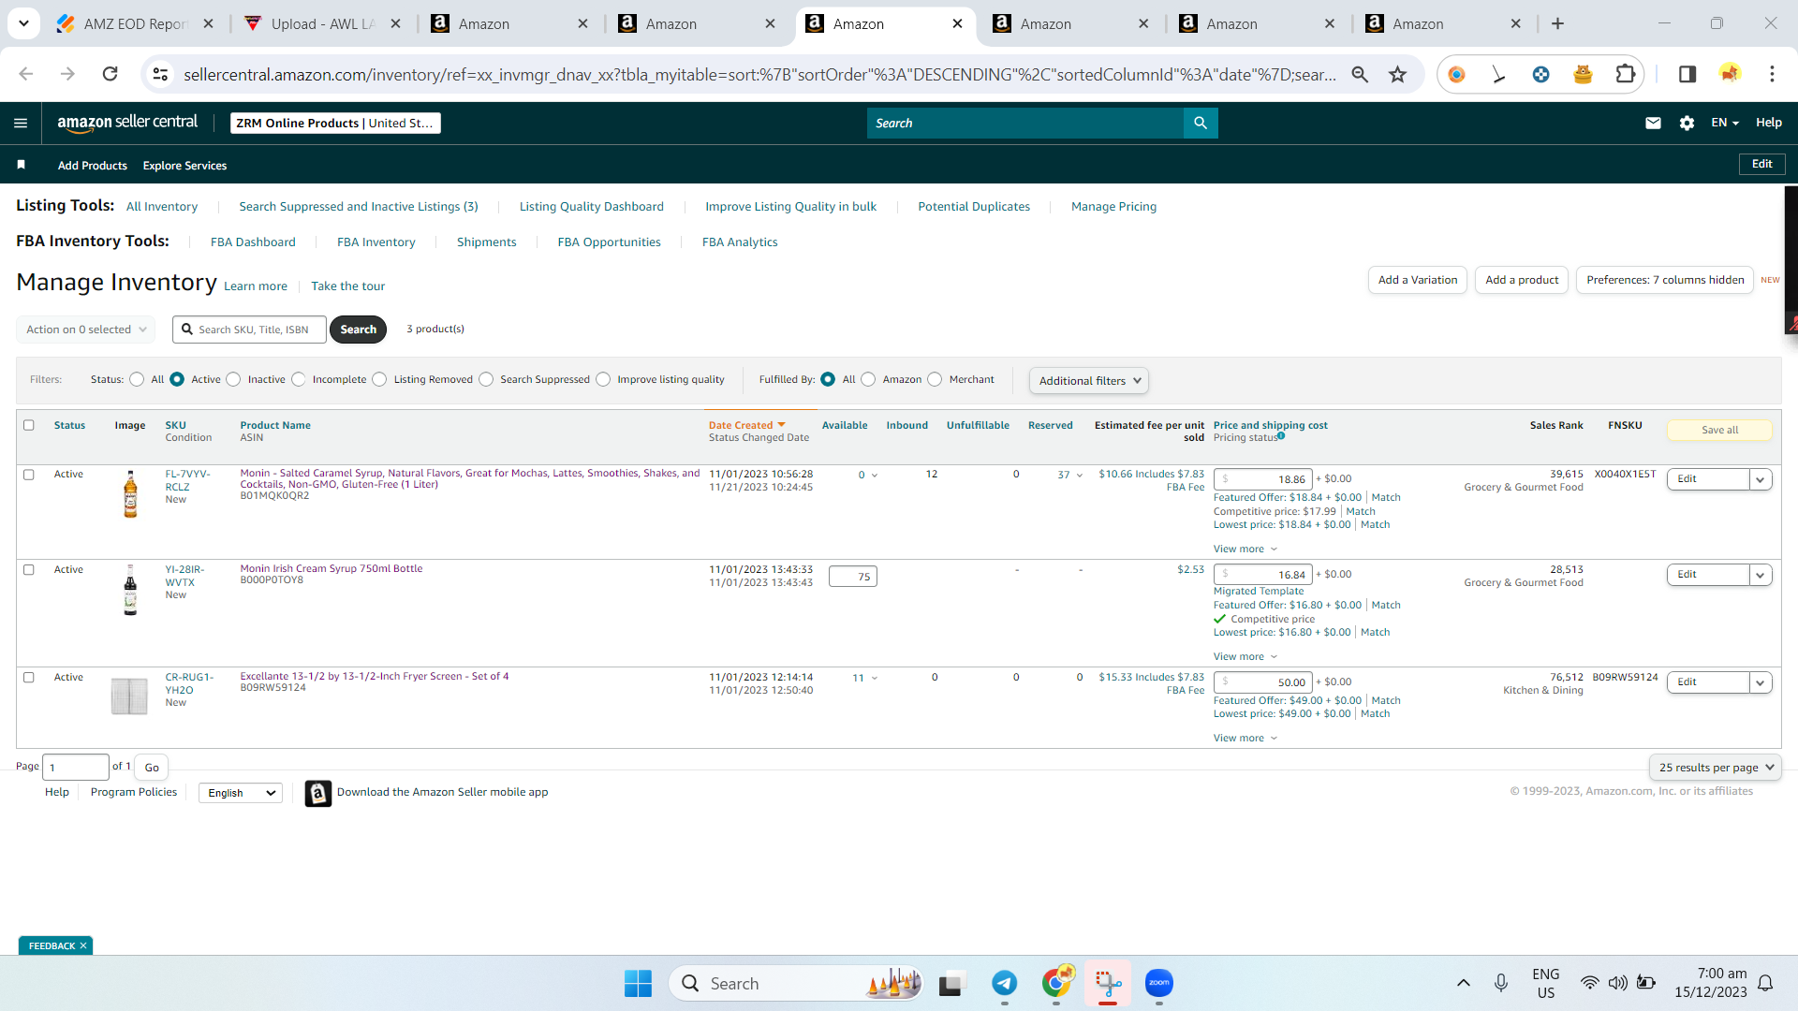The height and width of the screenshot is (1011, 1798).
Task: Open the Shipments tool link
Action: point(486,242)
